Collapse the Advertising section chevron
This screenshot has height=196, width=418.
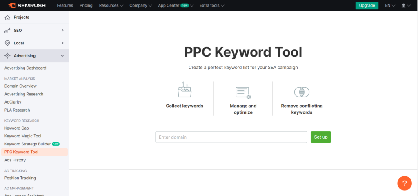tap(62, 56)
